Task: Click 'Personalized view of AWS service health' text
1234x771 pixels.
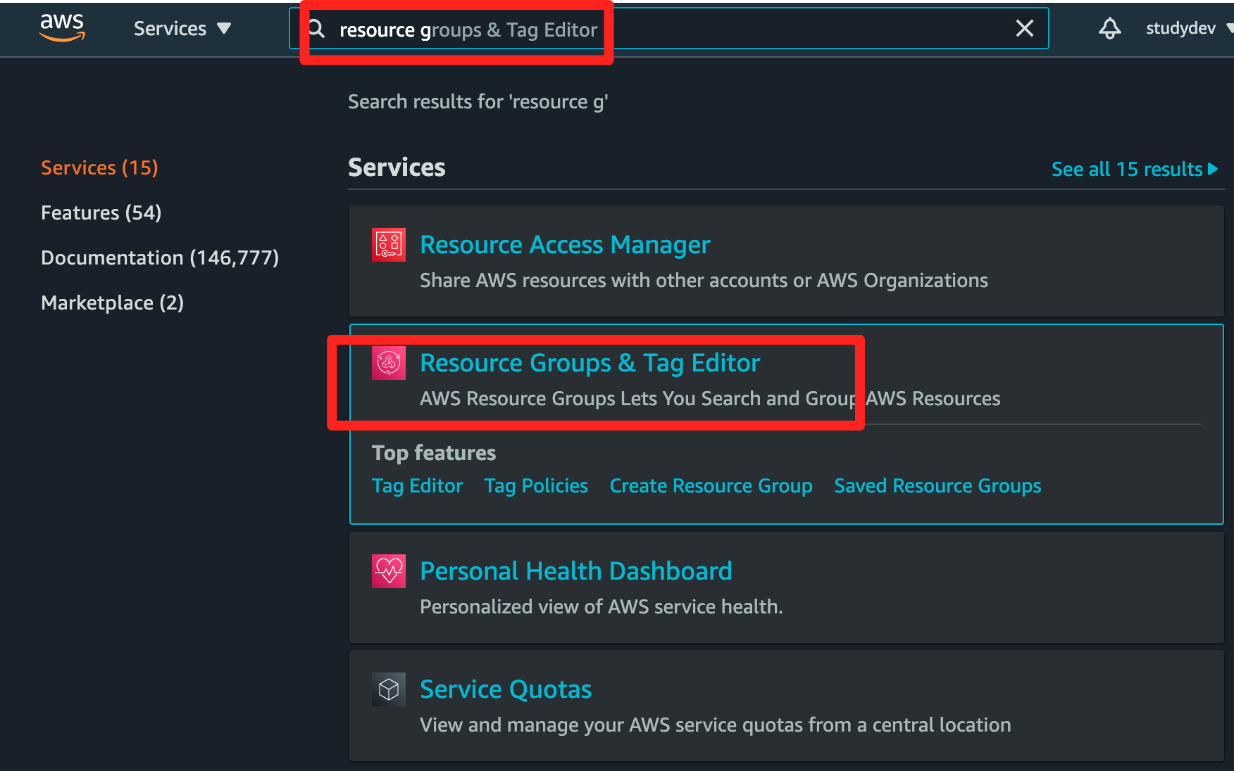Action: click(x=602, y=606)
